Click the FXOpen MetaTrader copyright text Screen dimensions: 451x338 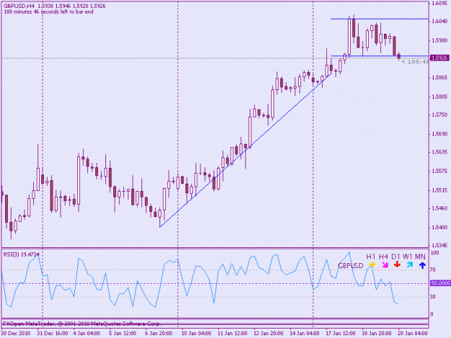click(x=81, y=324)
